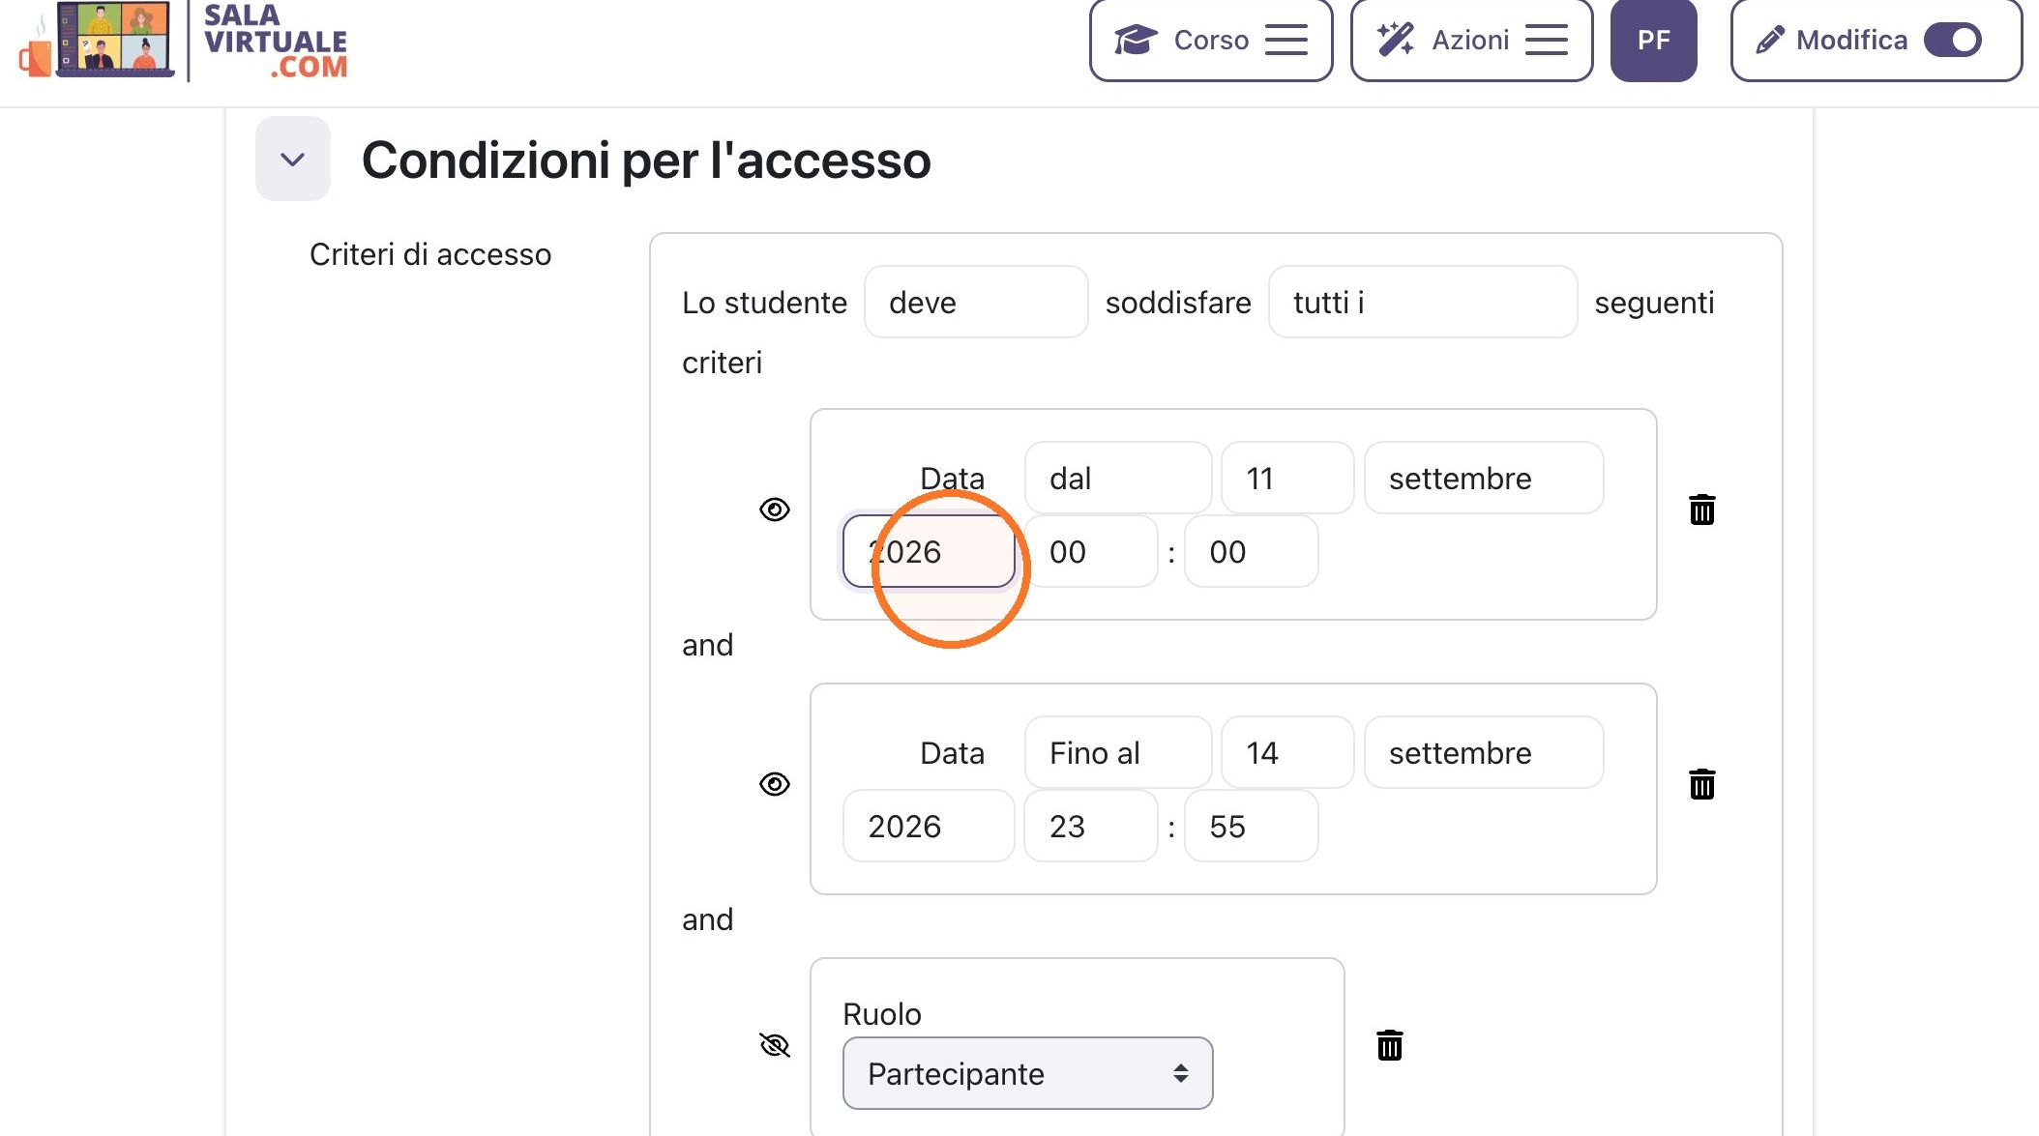Click the PF user avatar button
2039x1136 pixels.
pyautogui.click(x=1653, y=40)
